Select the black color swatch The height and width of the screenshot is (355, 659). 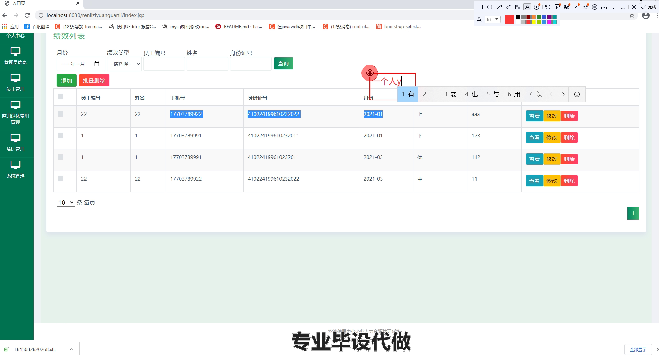tap(518, 17)
